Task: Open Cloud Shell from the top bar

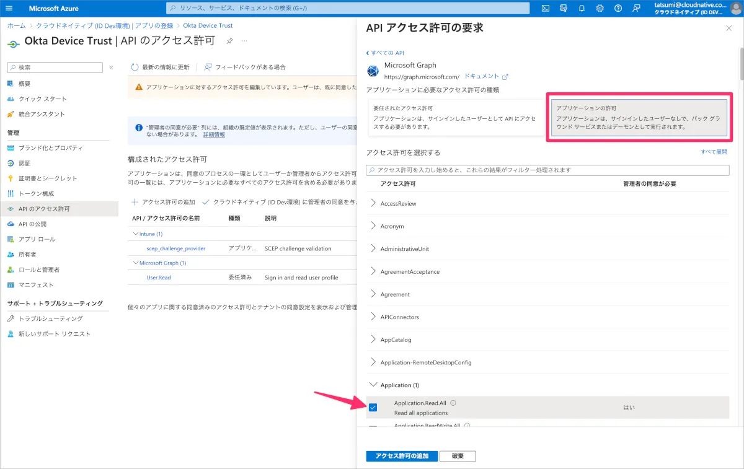Action: click(x=545, y=8)
